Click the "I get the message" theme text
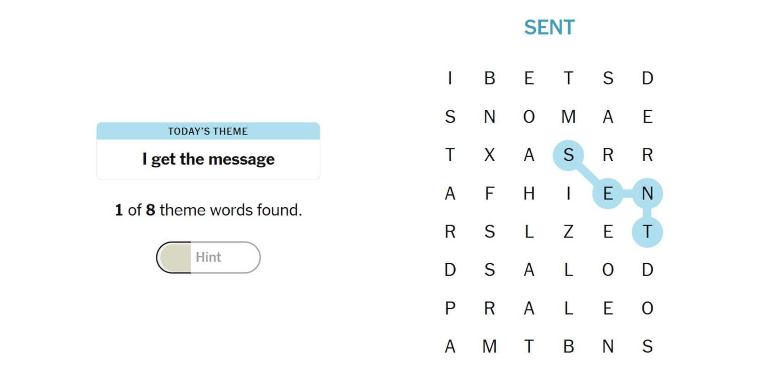758x379 pixels. [x=208, y=159]
